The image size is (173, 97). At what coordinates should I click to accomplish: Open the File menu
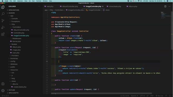(11, 1)
